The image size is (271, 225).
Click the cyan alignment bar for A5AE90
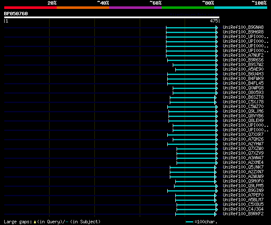(x=196, y=69)
